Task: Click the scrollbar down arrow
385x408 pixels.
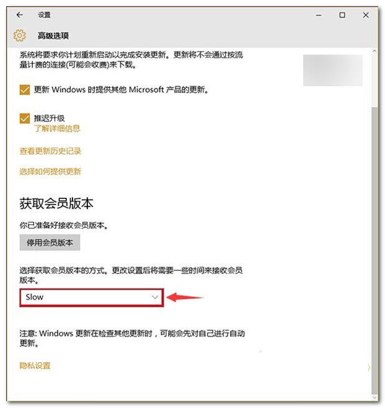Action: [374, 397]
